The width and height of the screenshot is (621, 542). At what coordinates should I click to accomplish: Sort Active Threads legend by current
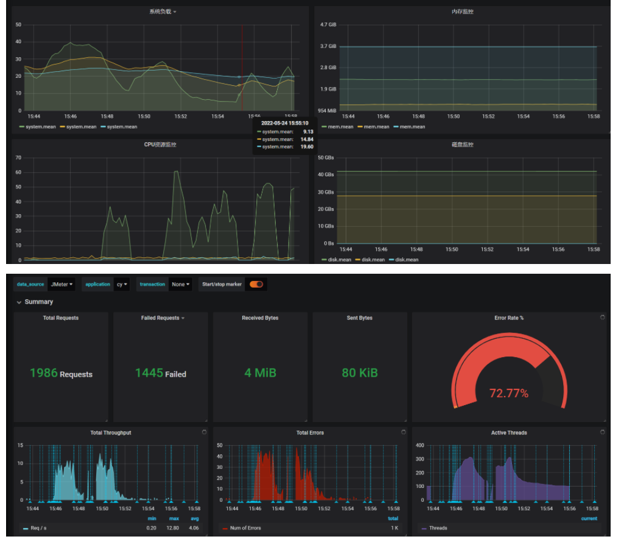(589, 519)
